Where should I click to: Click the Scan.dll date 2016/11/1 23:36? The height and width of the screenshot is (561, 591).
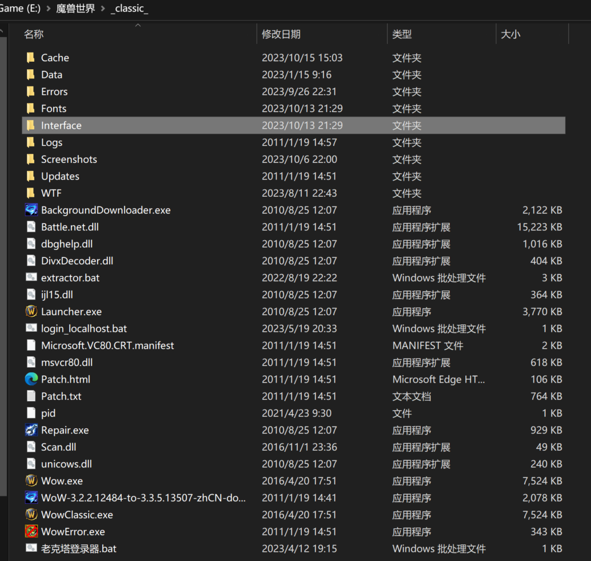[300, 447]
